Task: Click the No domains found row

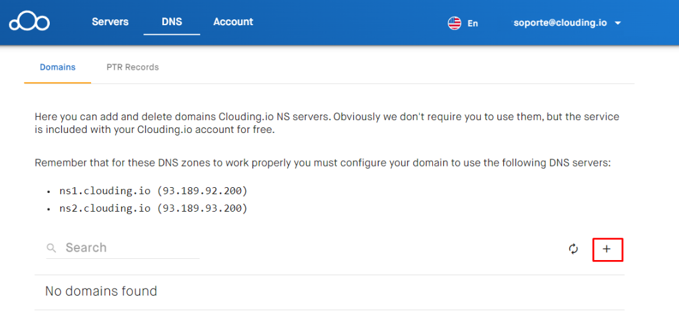Action: 329,291
